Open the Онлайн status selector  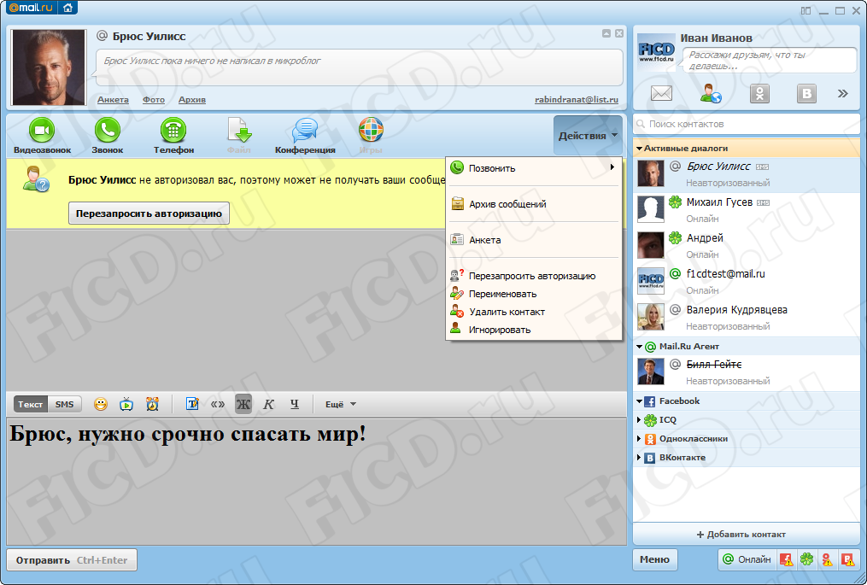[x=747, y=559]
